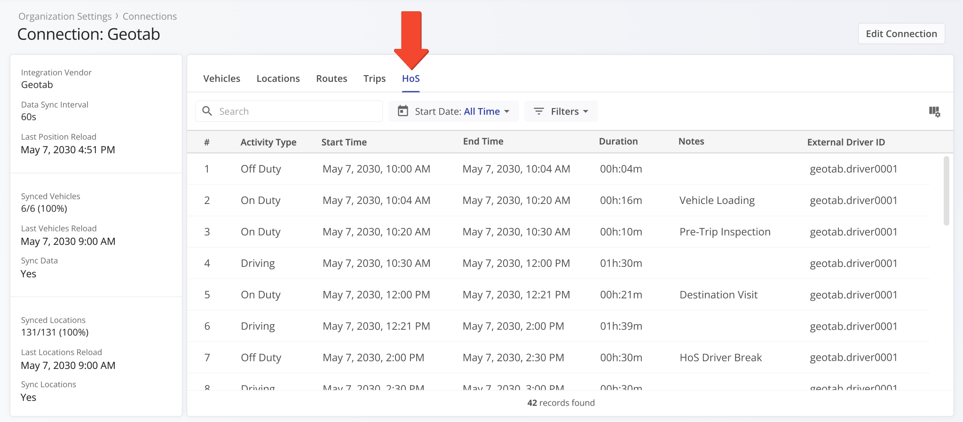Viewport: 963px width, 422px height.
Task: Sort by End Time column header
Action: (x=483, y=141)
